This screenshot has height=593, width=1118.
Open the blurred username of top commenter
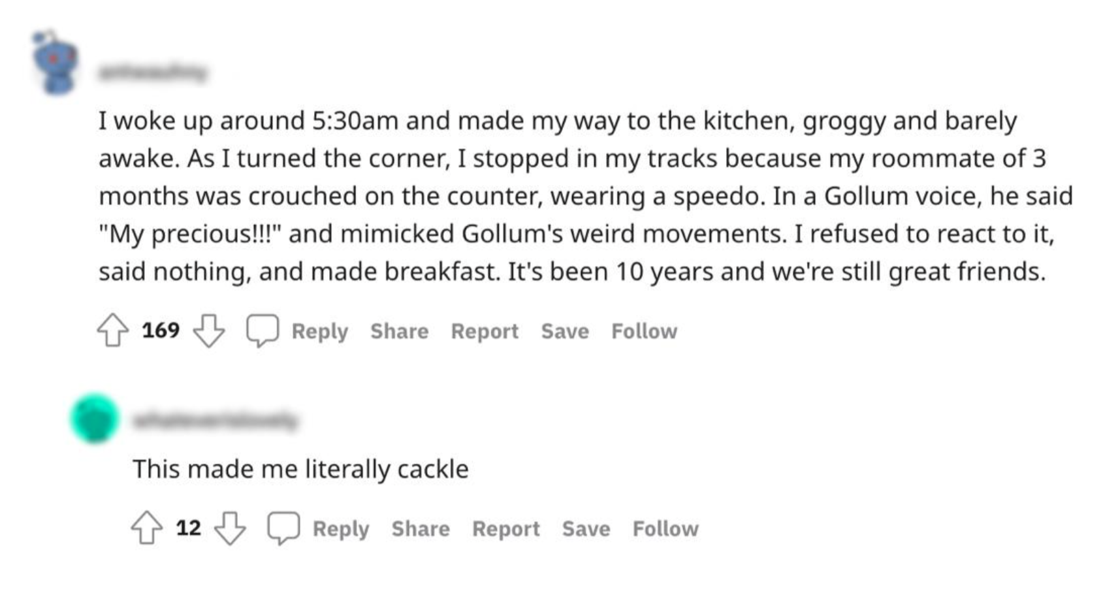(x=152, y=72)
